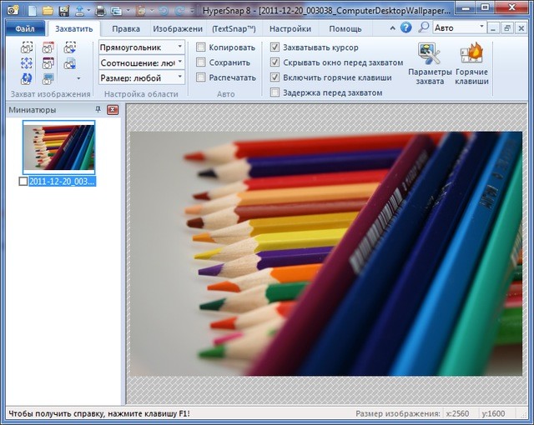The width and height of the screenshot is (534, 425).
Task: Click the Print icon in quick access toolbar
Action: [101, 11]
